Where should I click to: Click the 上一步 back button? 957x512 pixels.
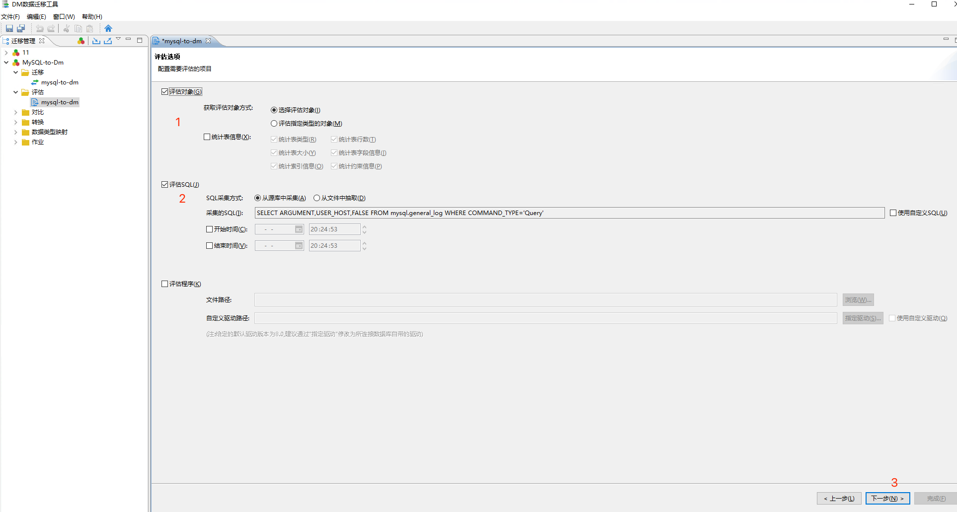tap(839, 498)
